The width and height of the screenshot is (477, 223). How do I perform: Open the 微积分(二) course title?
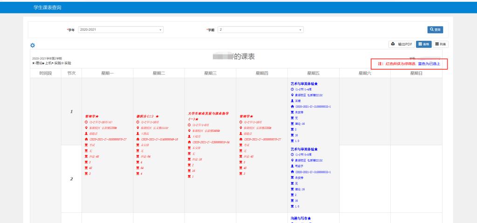coord(145,116)
